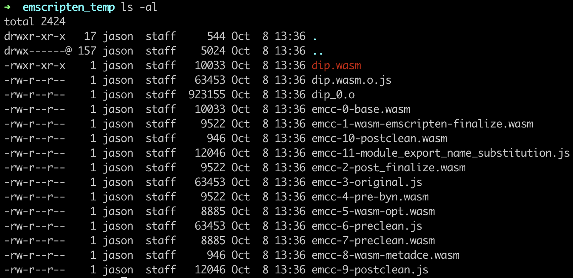The width and height of the screenshot is (573, 278).
Task: Select the emcc-7-preclean.wasm filename
Action: (373, 241)
